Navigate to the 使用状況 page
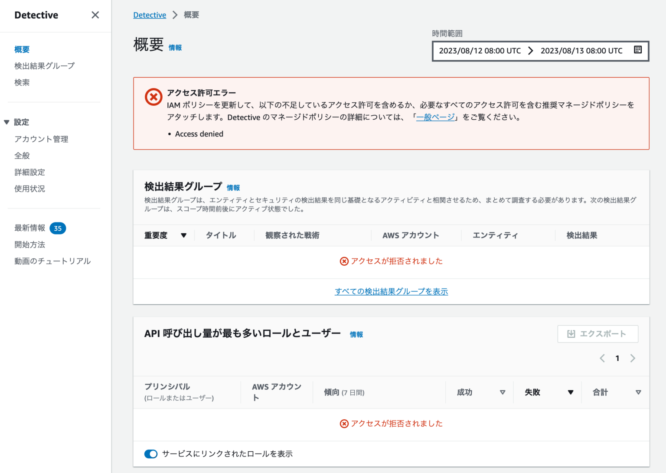 (x=29, y=189)
